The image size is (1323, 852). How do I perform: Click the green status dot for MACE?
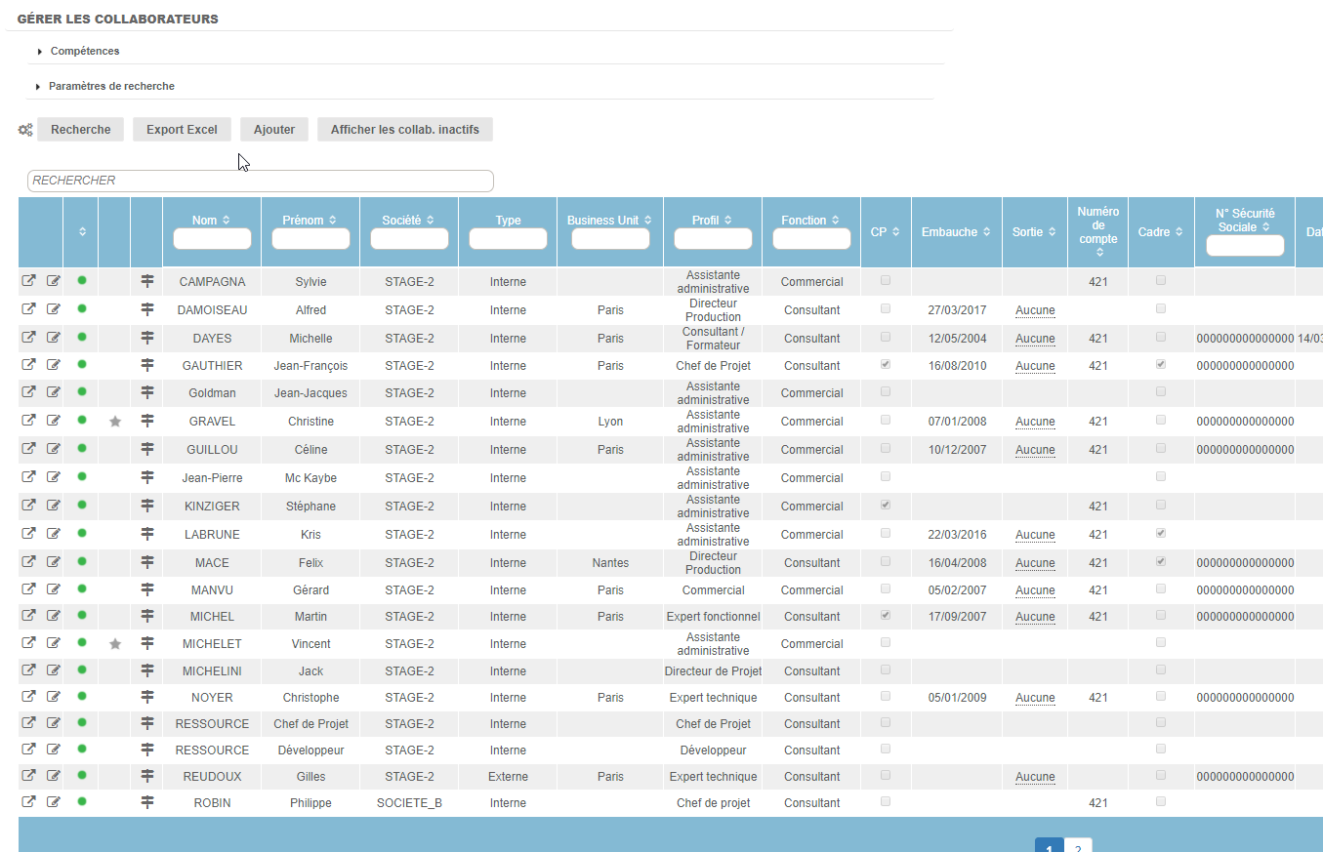(82, 562)
